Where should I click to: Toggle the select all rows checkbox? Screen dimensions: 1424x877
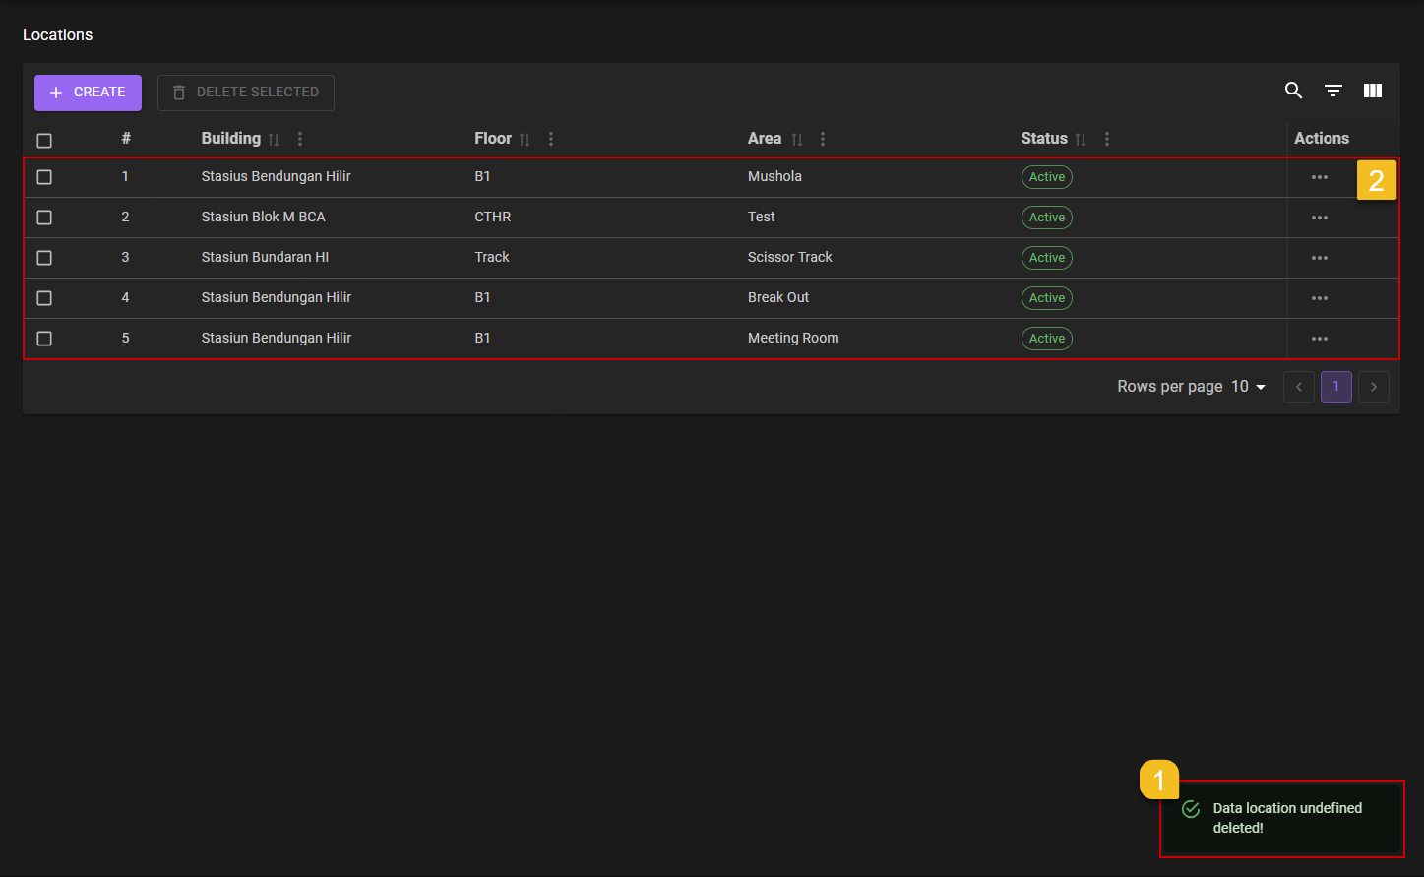click(44, 140)
